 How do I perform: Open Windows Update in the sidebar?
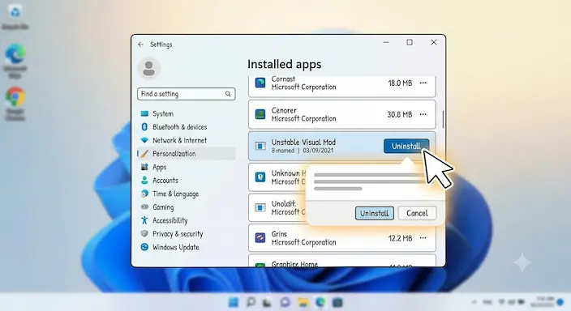pyautogui.click(x=186, y=247)
